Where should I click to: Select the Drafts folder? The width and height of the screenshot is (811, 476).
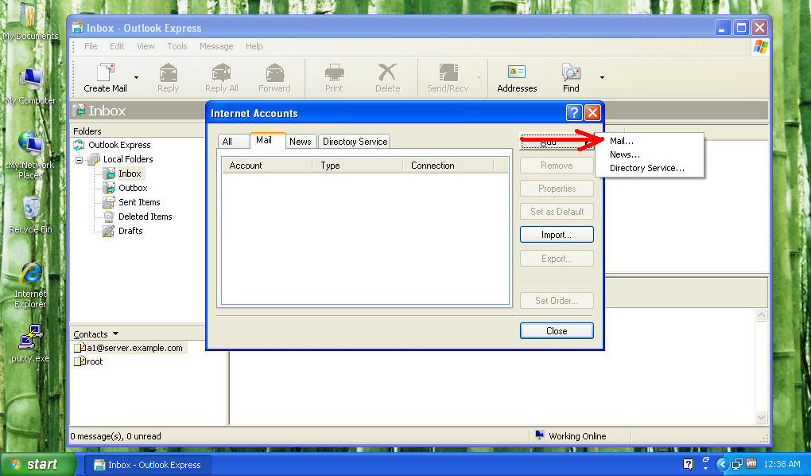130,231
